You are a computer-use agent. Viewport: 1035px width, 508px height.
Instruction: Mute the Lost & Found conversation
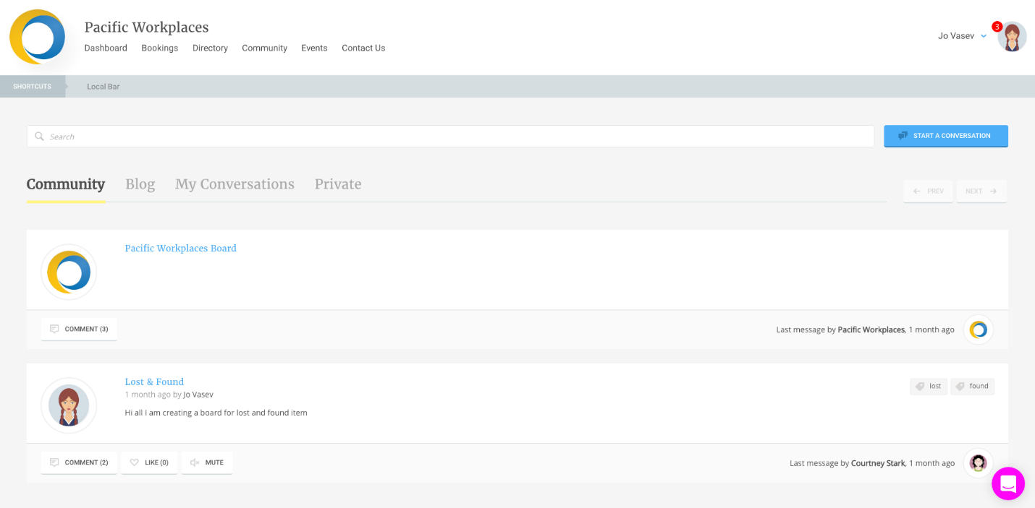click(x=207, y=462)
